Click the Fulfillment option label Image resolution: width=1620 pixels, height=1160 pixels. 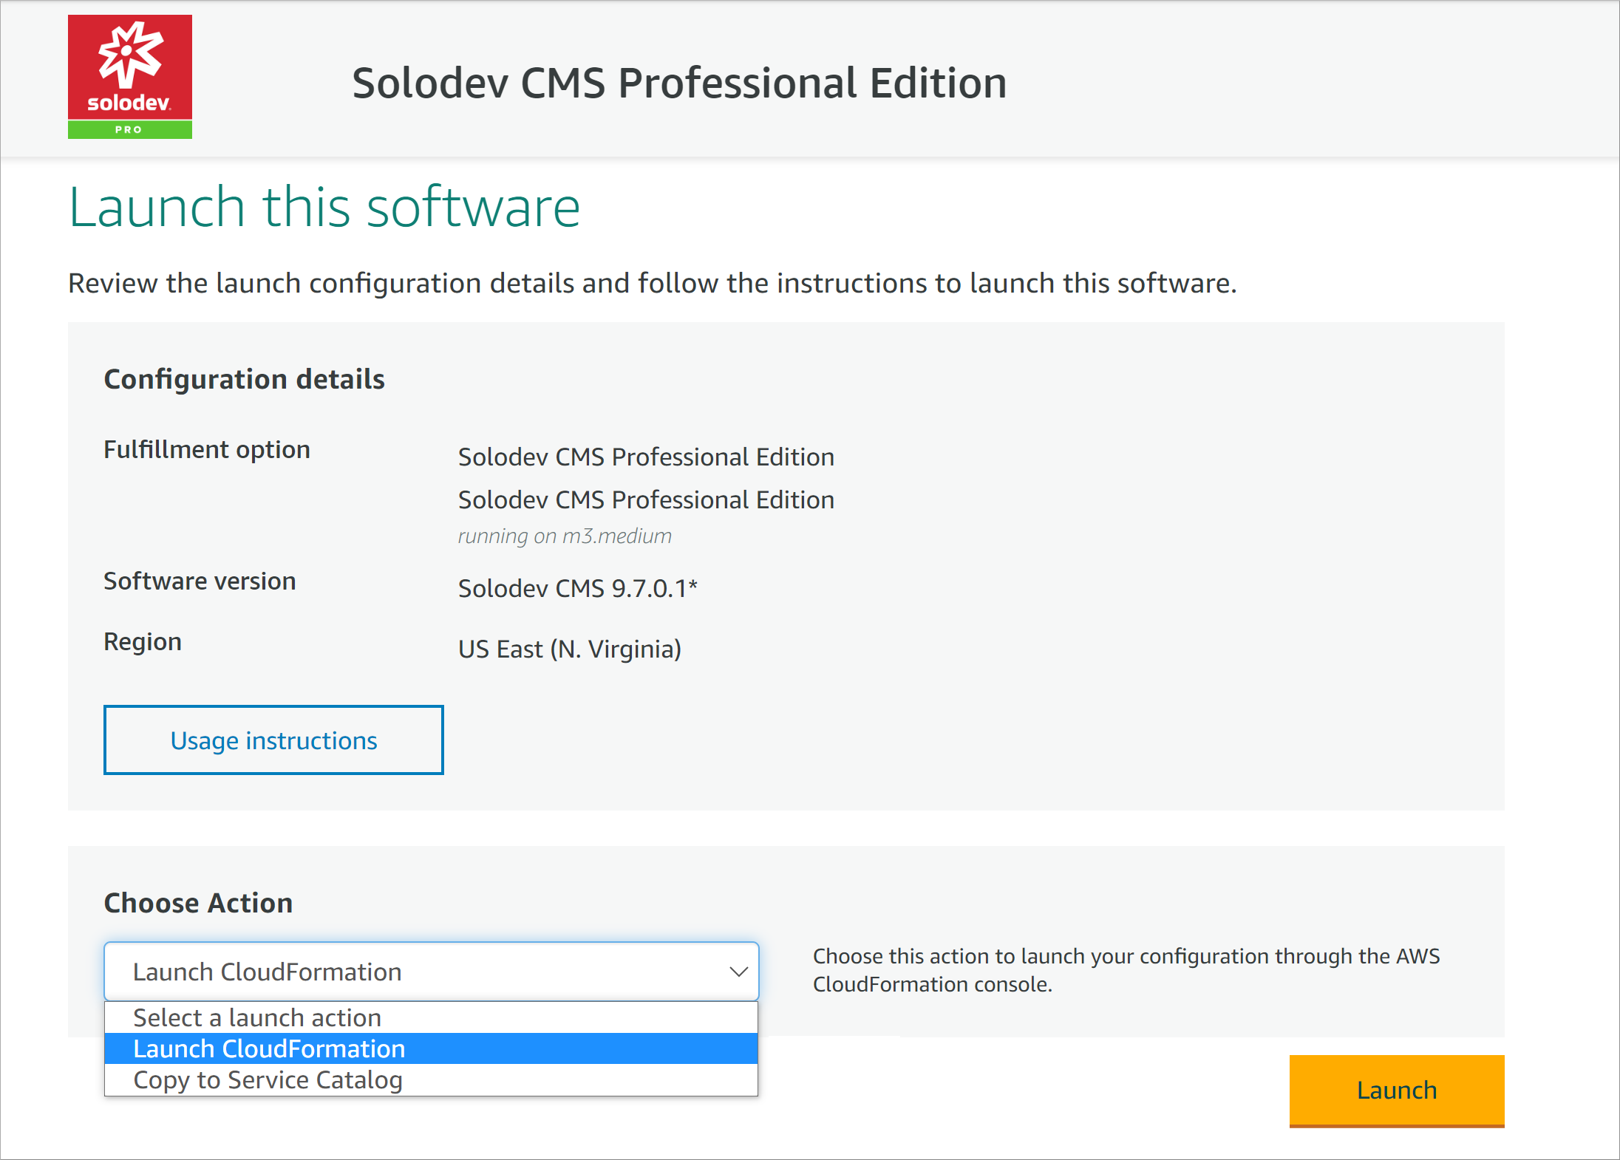[x=207, y=449]
